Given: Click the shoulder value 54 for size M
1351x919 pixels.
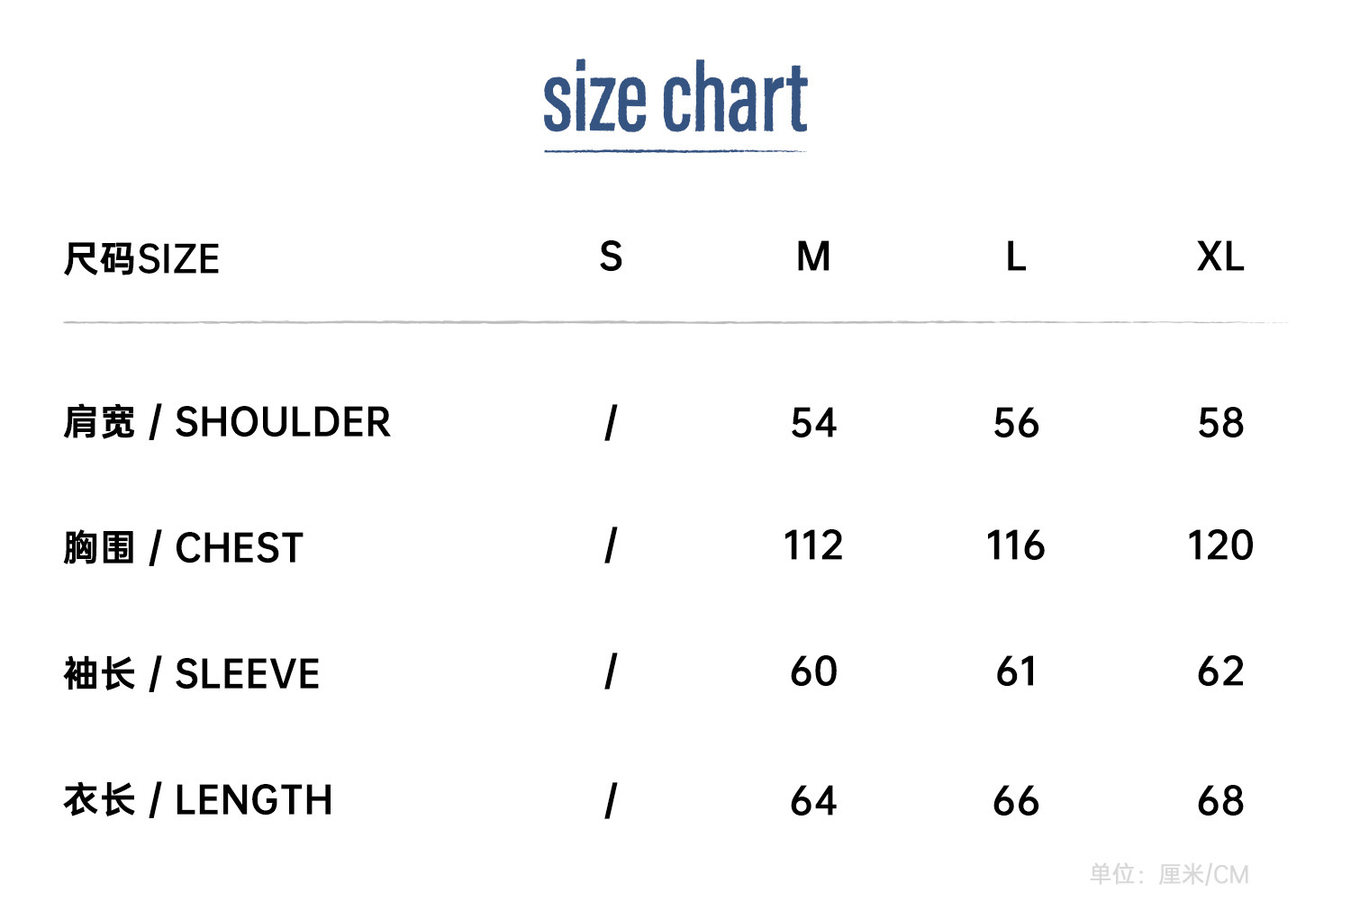Looking at the screenshot, I should [x=813, y=423].
